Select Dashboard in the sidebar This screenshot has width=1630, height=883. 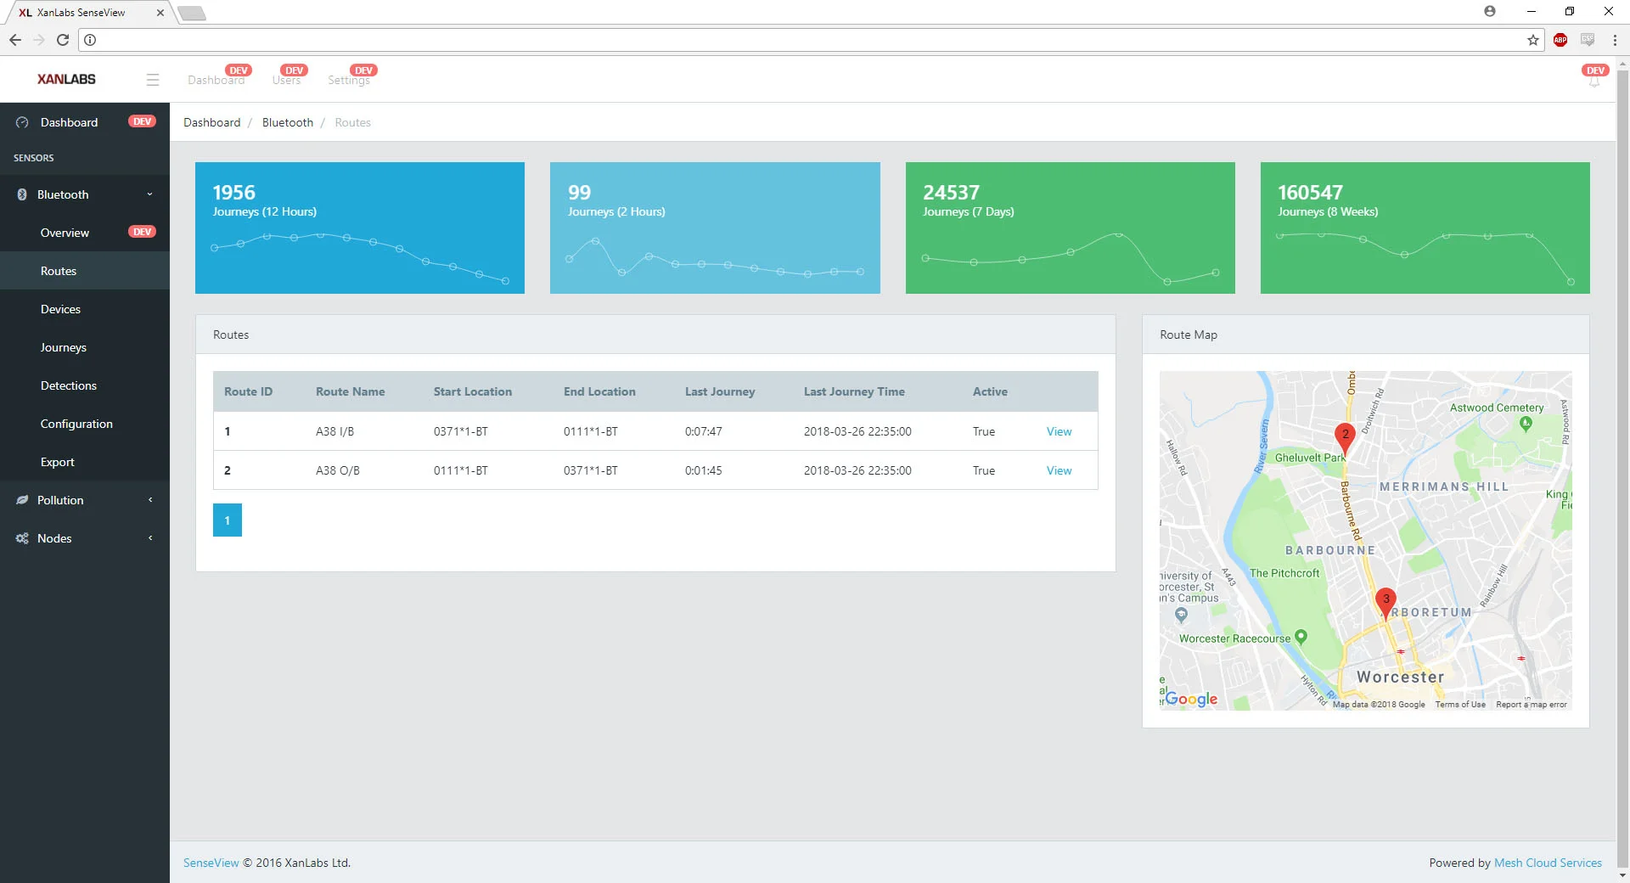(x=85, y=122)
